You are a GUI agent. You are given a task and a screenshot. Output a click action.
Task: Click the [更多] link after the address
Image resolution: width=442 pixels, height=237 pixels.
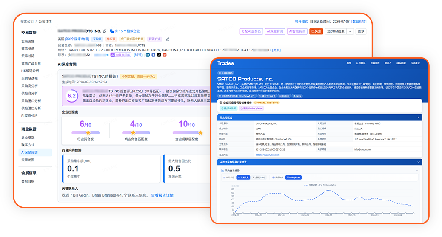pyautogui.click(x=276, y=50)
